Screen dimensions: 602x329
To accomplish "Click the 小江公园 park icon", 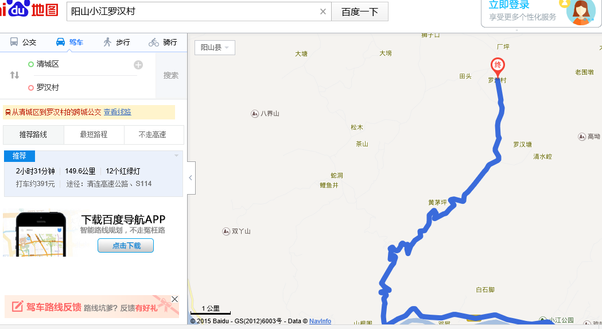I will tap(542, 320).
